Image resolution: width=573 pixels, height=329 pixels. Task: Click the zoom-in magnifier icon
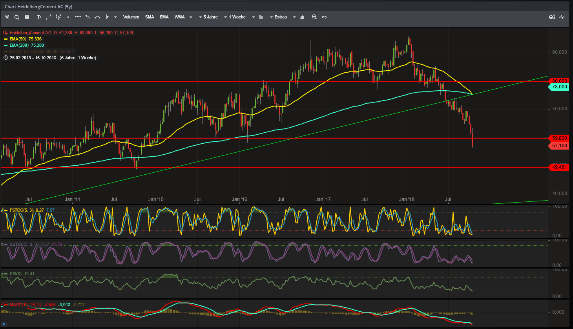pos(314,17)
